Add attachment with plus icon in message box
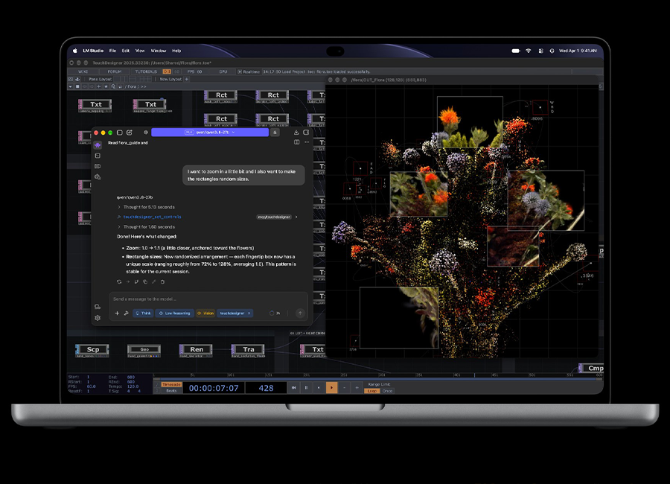 tap(117, 313)
